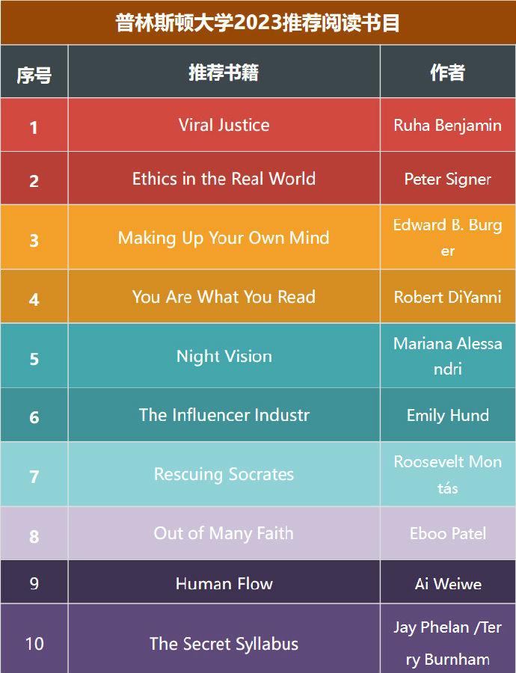Click the book title Viral Justice
This screenshot has height=673, width=516.
point(224,125)
